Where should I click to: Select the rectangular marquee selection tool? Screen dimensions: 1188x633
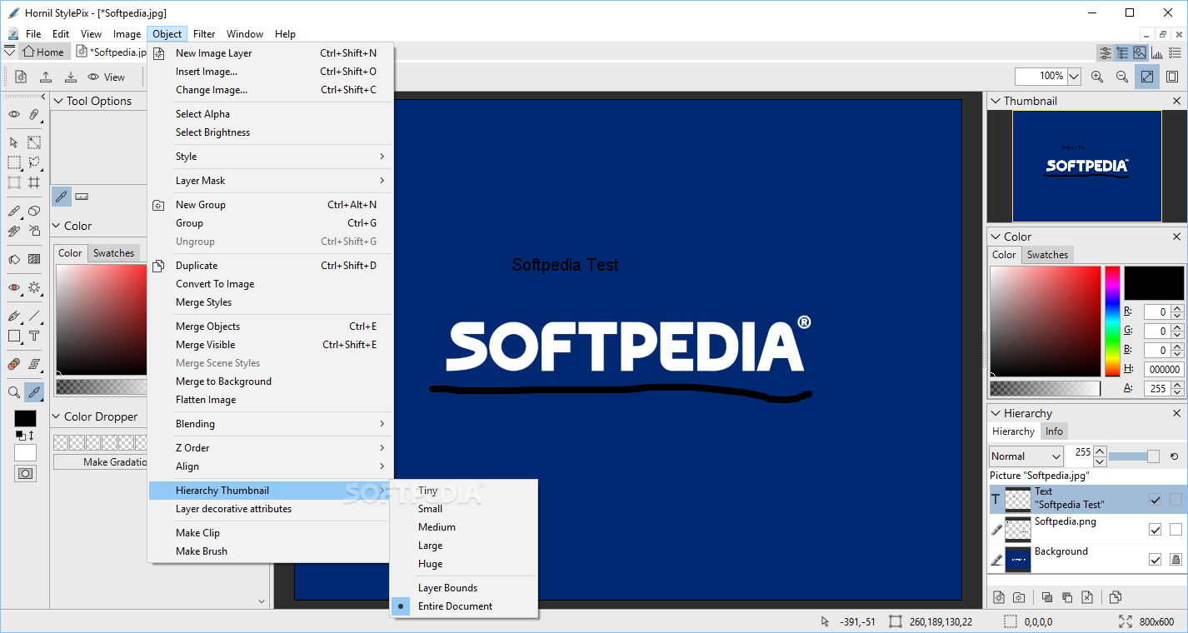(x=13, y=162)
